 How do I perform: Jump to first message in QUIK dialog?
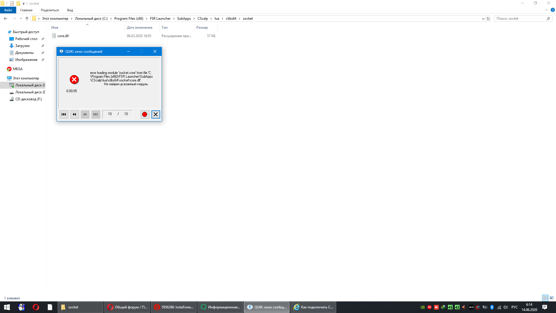[64, 114]
